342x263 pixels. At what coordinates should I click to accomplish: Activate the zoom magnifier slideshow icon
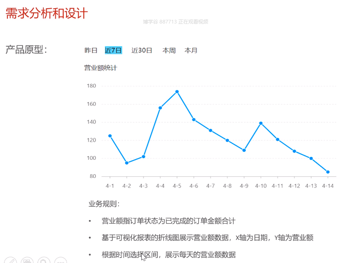pos(44,260)
